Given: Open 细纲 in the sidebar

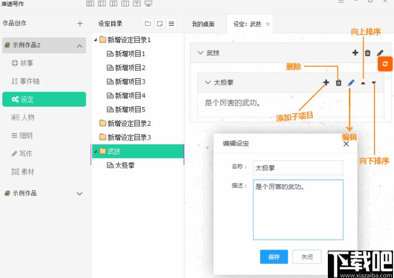Looking at the screenshot, I should (22, 136).
